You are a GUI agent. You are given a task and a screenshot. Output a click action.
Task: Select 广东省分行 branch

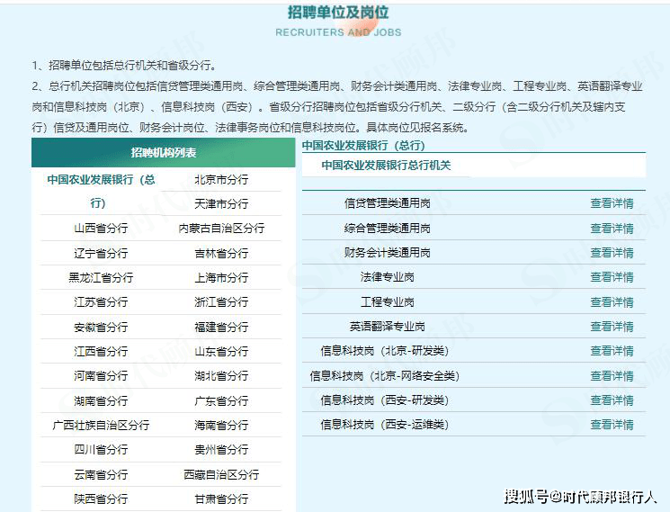click(221, 400)
